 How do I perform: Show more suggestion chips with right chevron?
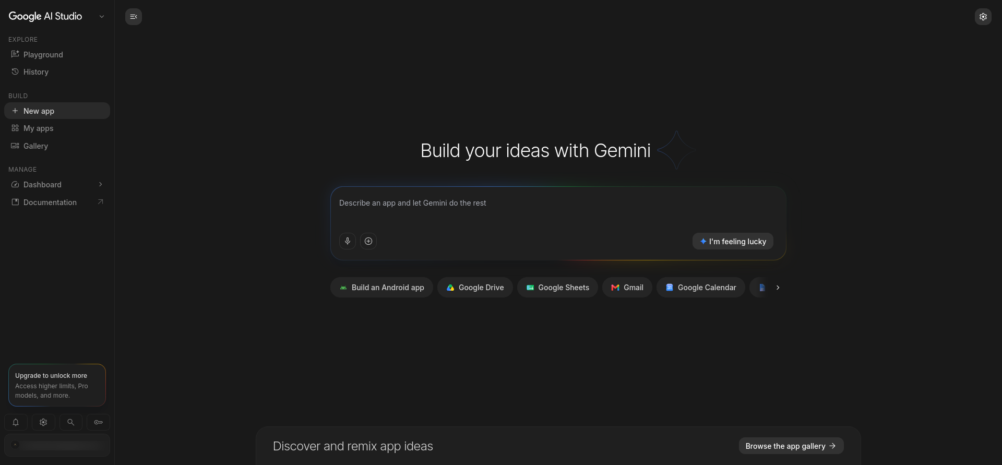(x=778, y=288)
